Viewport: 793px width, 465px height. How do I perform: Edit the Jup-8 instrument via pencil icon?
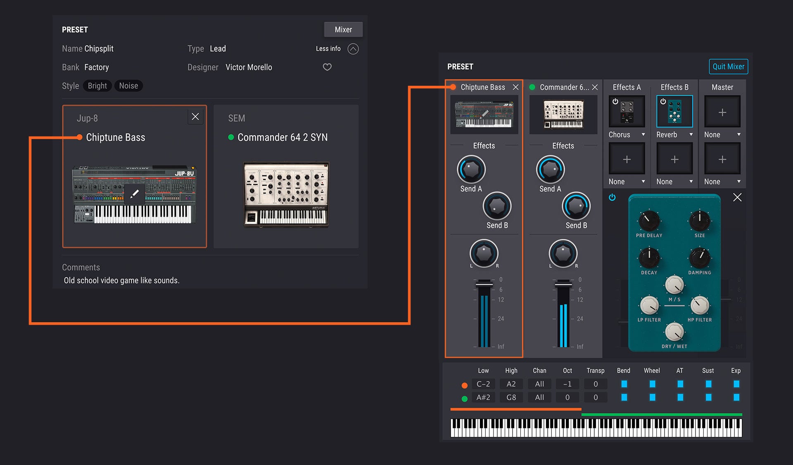(134, 194)
